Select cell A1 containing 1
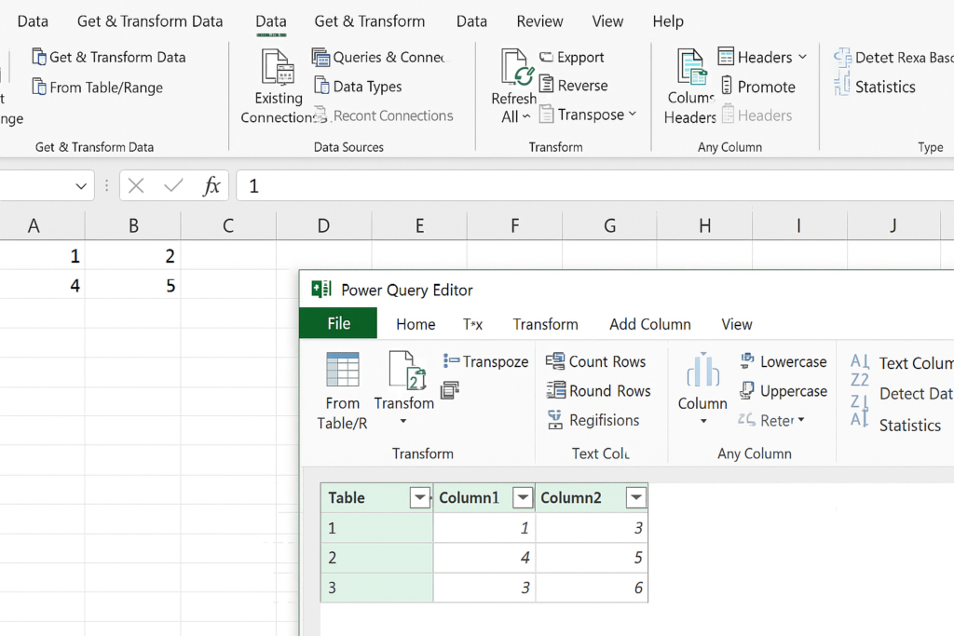The width and height of the screenshot is (954, 636). click(x=43, y=255)
